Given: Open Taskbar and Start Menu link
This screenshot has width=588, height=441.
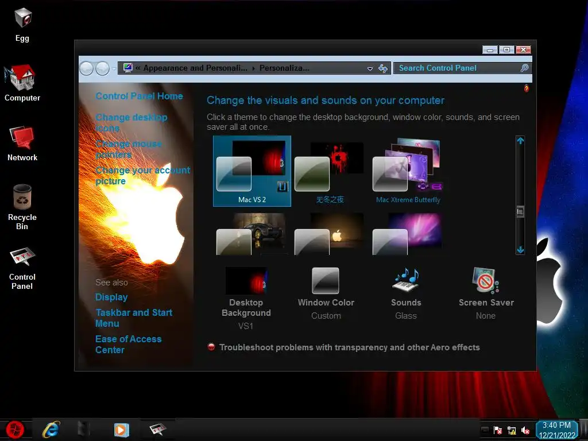Looking at the screenshot, I should coord(133,318).
